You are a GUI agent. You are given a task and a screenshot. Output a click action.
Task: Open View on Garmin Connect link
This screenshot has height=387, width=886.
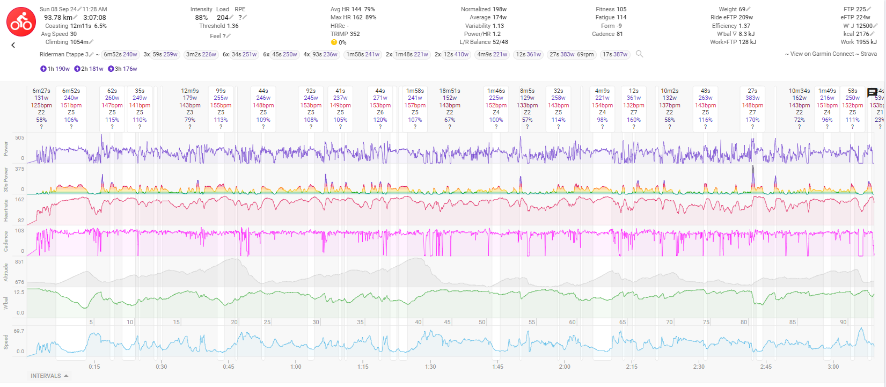822,54
